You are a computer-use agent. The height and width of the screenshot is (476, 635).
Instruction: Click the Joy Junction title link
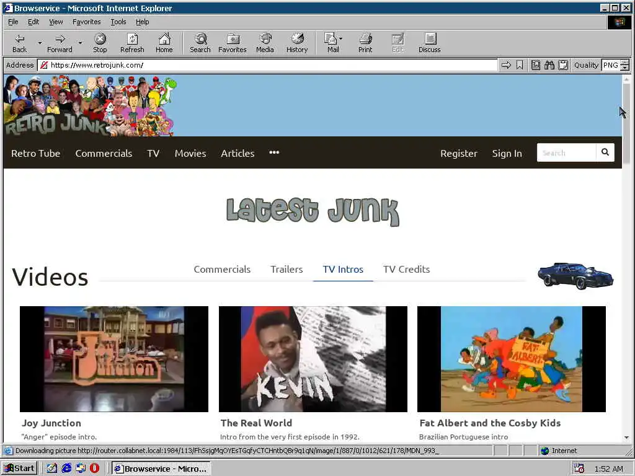(x=51, y=423)
